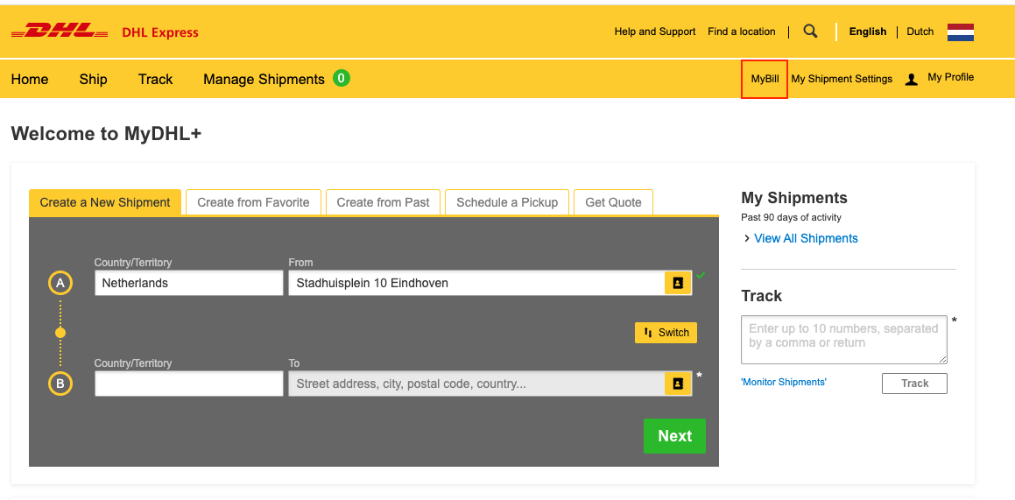Open the Ship menu
The width and height of the screenshot is (1015, 500).
(93, 79)
